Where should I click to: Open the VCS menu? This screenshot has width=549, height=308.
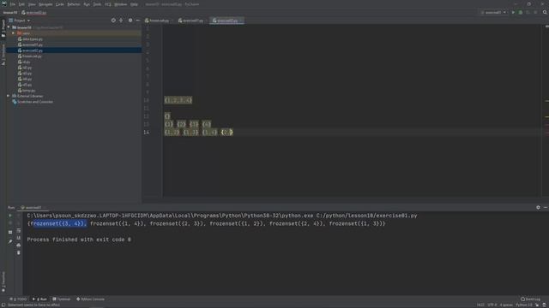click(x=108, y=4)
